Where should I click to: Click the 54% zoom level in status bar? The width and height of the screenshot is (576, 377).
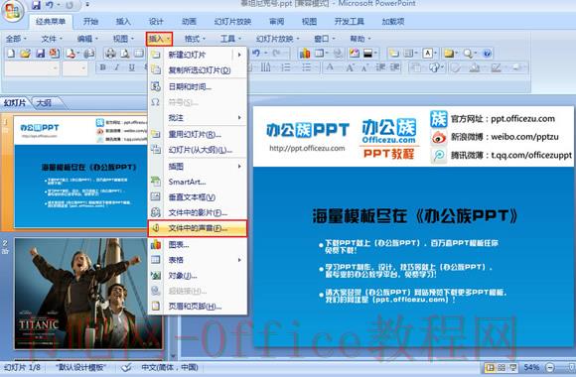point(531,367)
